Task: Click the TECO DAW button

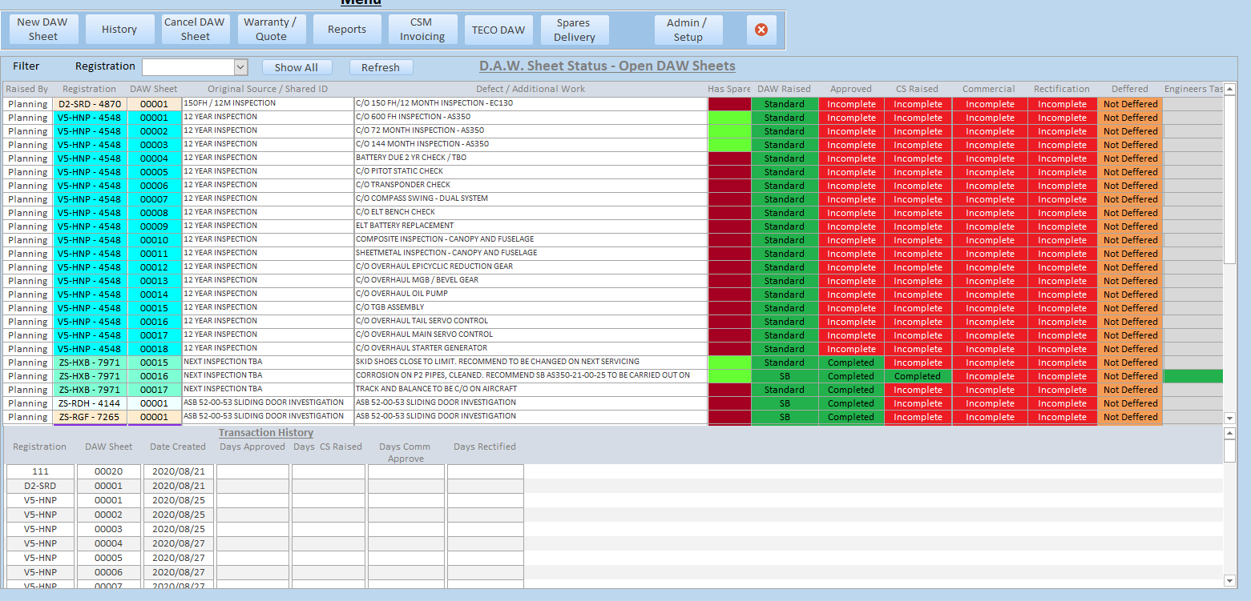Action: [x=498, y=30]
